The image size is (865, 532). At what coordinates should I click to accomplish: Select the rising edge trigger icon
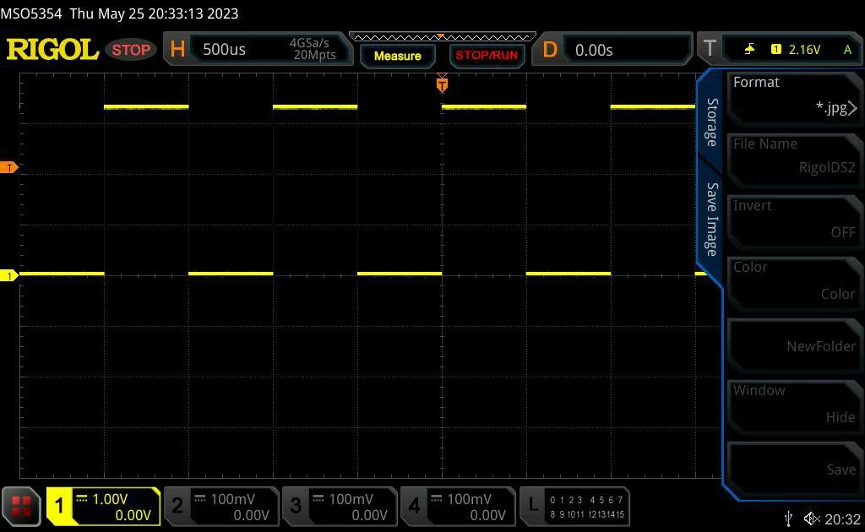click(x=750, y=50)
